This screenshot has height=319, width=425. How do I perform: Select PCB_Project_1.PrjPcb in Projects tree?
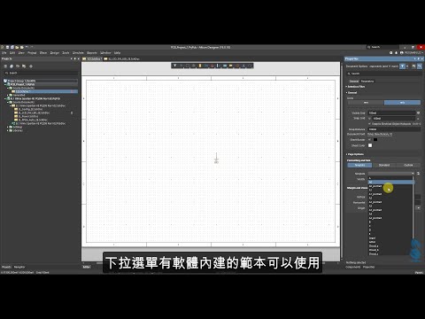pyautogui.click(x=22, y=84)
